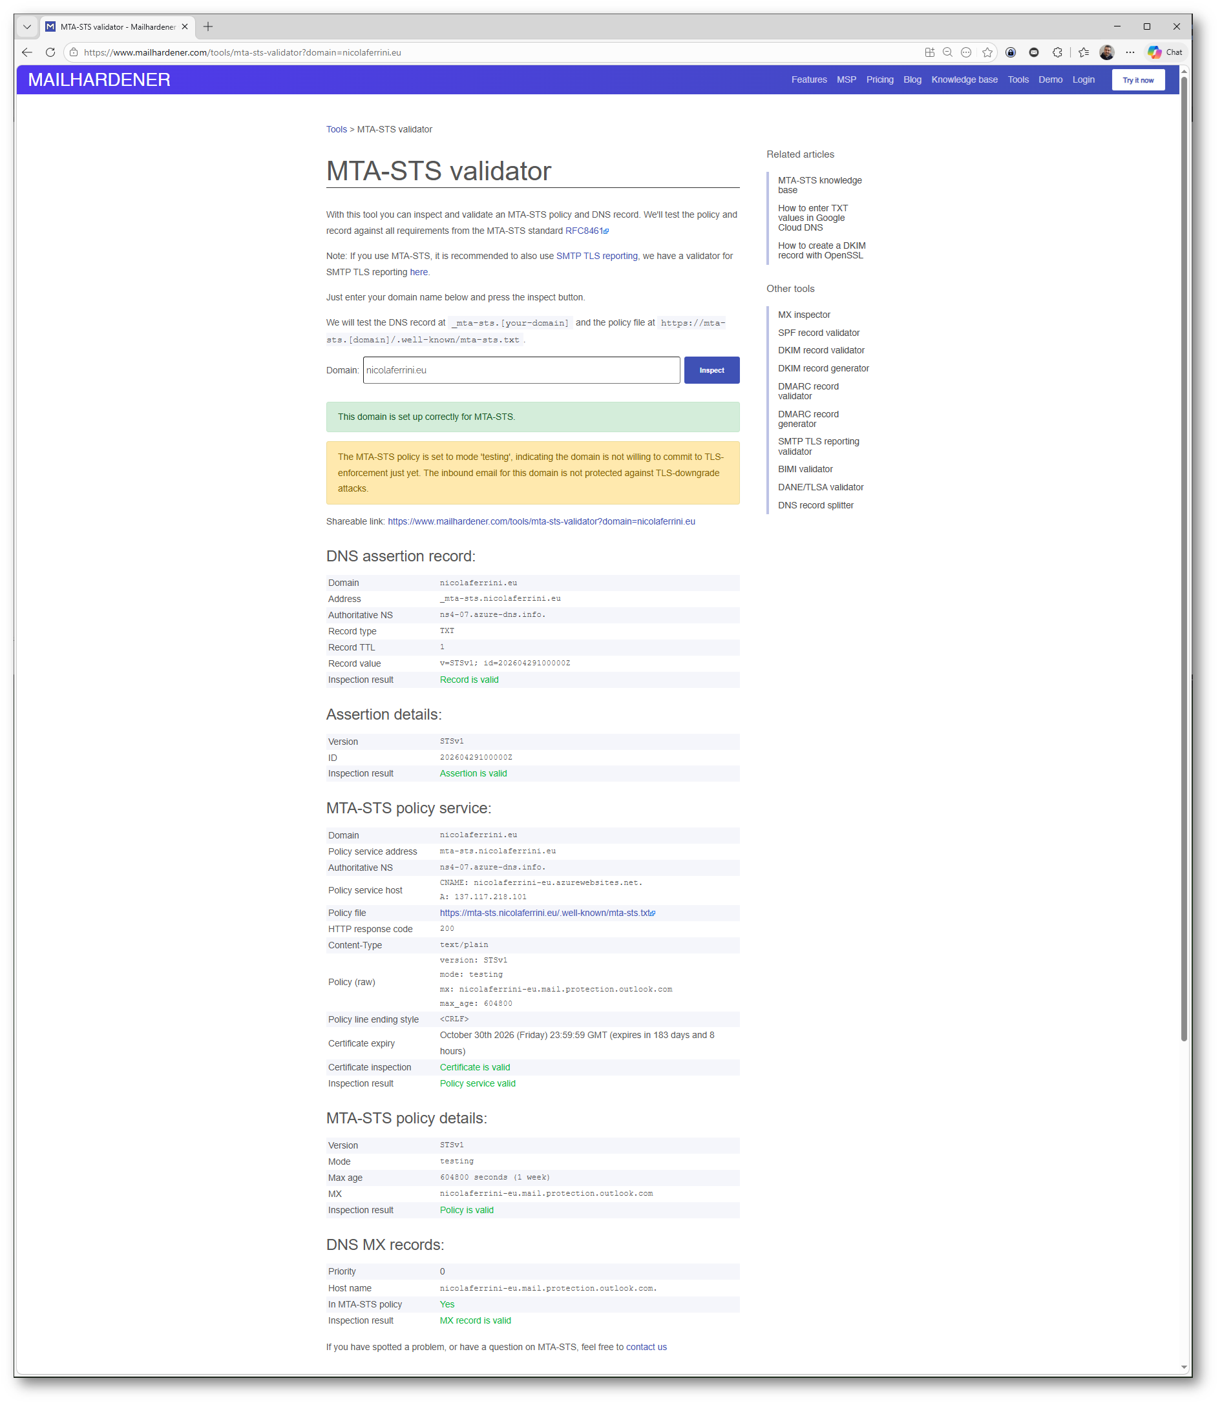Open the MTA-STS knowledge base article

(x=819, y=185)
